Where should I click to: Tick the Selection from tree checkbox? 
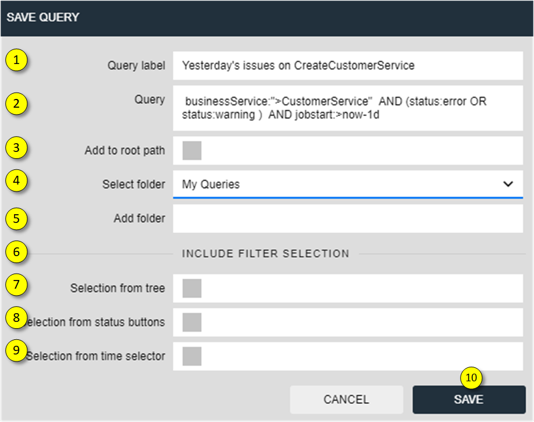point(192,288)
